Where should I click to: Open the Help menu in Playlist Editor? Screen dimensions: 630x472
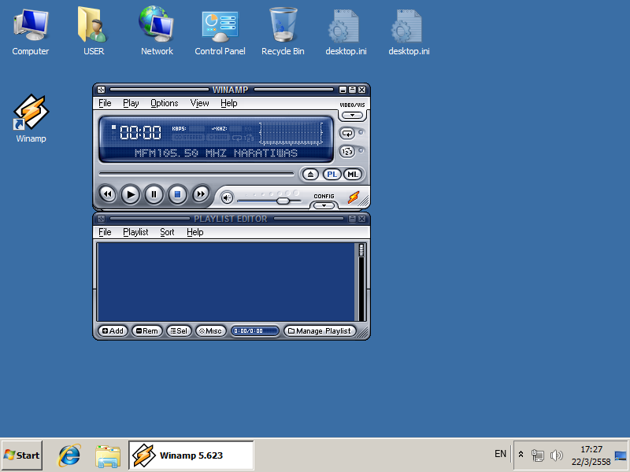pos(195,232)
